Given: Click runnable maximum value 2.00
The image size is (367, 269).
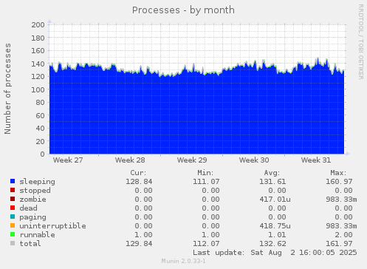Looking at the screenshot, I should (x=343, y=235).
